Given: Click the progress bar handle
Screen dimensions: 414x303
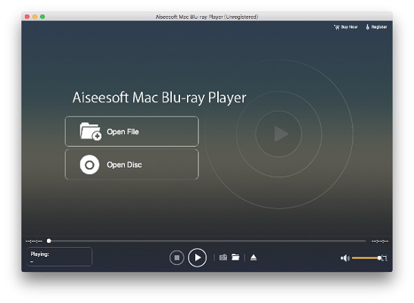Looking at the screenshot, I should 49,241.
